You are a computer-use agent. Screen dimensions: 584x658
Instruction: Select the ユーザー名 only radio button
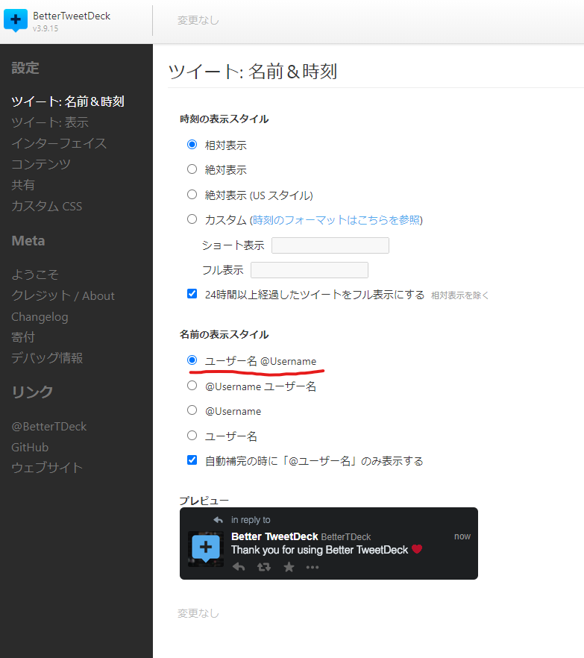pyautogui.click(x=192, y=435)
